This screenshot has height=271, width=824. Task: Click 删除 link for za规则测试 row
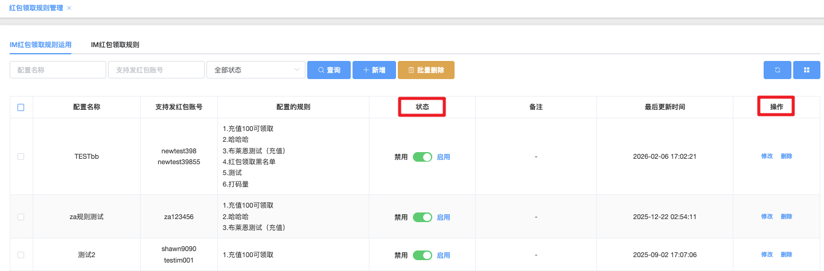(786, 217)
